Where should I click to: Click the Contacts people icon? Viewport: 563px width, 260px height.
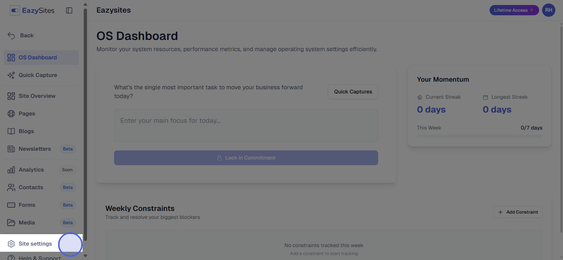tap(11, 187)
